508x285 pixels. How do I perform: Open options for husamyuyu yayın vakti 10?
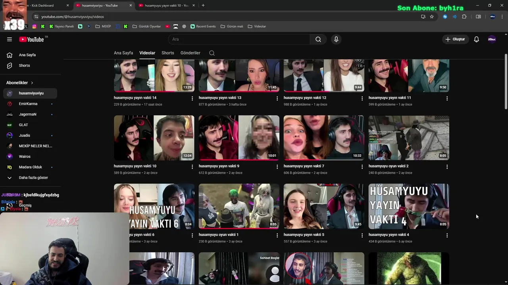click(192, 167)
